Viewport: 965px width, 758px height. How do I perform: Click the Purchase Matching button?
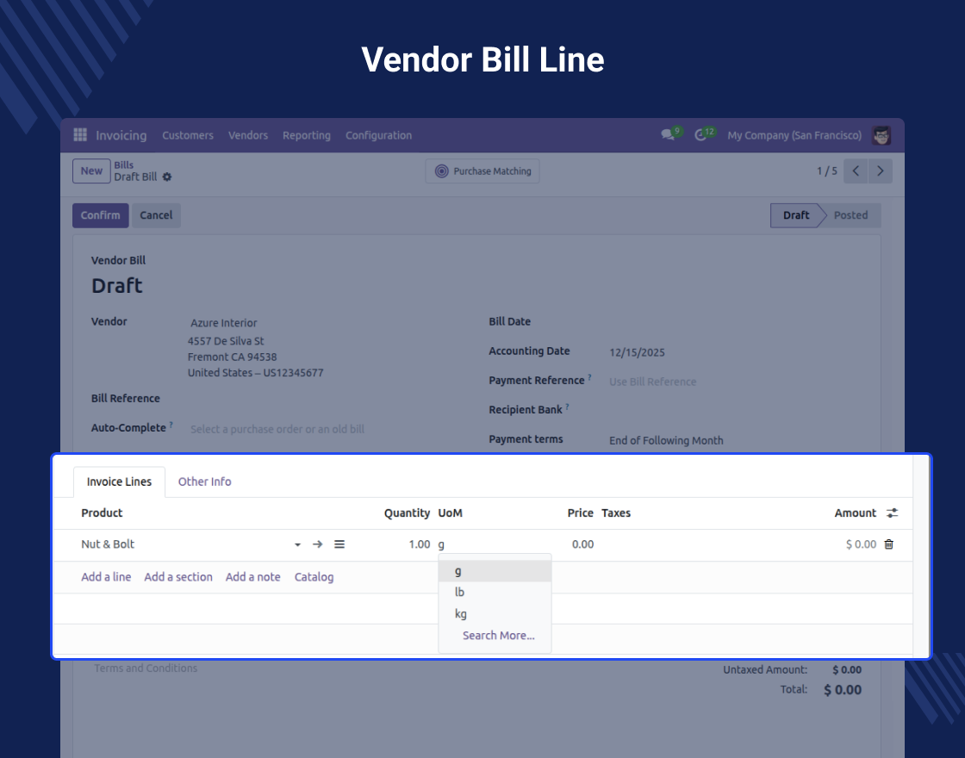(482, 171)
